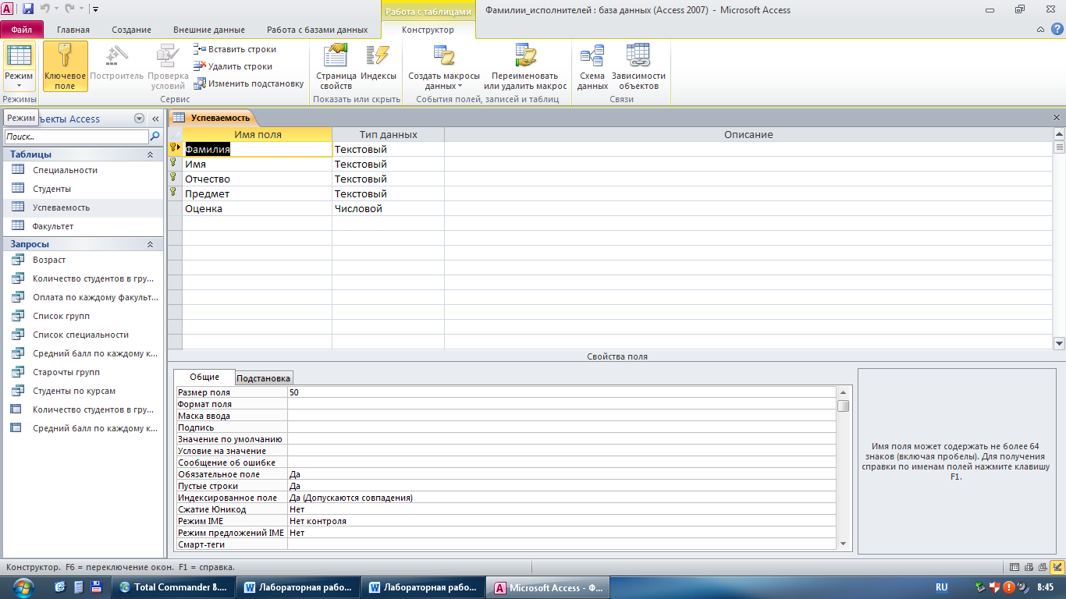
Task: Collapse the Запросы group in navigation
Action: (x=150, y=244)
